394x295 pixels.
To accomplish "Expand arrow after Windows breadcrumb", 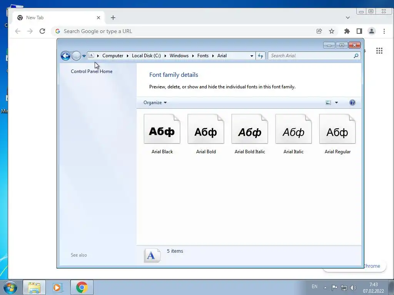I will pos(193,56).
